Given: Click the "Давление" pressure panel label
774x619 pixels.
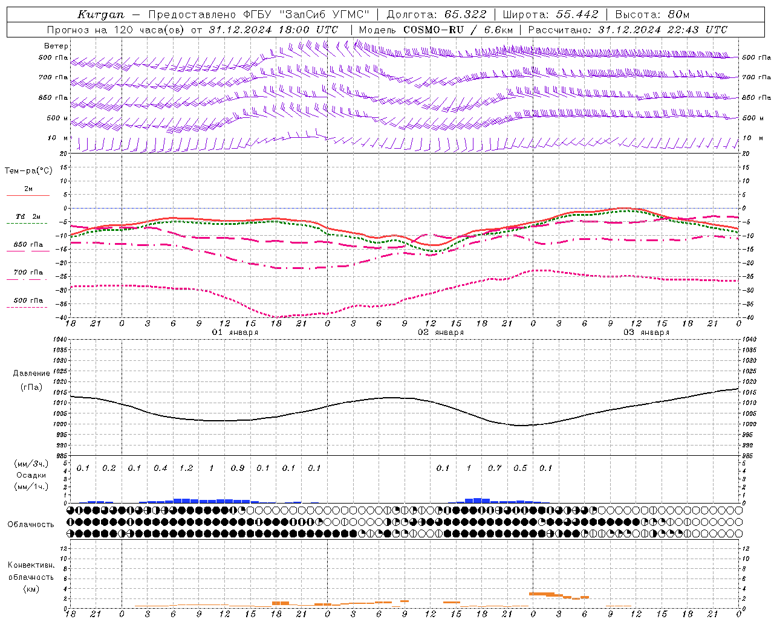Looking at the screenshot, I should pos(31,374).
